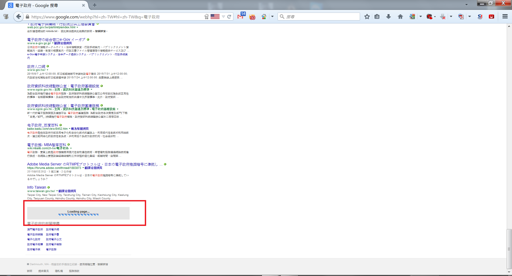The image size is (512, 276).
Task: Open the Adobe Media Server RTMPE result
Action: [x=95, y=164]
